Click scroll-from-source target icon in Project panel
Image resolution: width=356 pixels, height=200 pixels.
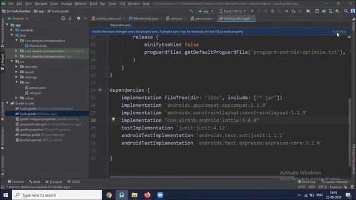pos(63,18)
